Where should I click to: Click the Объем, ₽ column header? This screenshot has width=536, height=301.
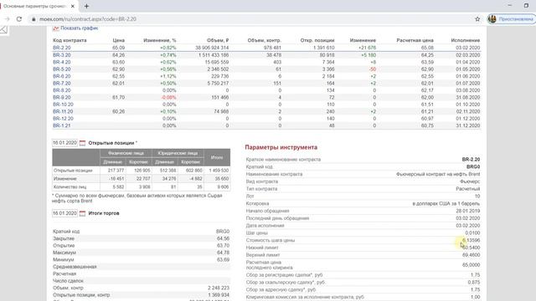tap(218, 40)
